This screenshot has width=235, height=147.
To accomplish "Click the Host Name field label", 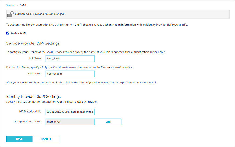I will (x=34, y=74).
